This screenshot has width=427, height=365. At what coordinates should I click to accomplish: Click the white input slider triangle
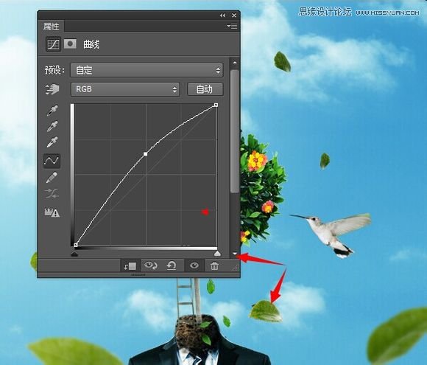[x=217, y=254]
